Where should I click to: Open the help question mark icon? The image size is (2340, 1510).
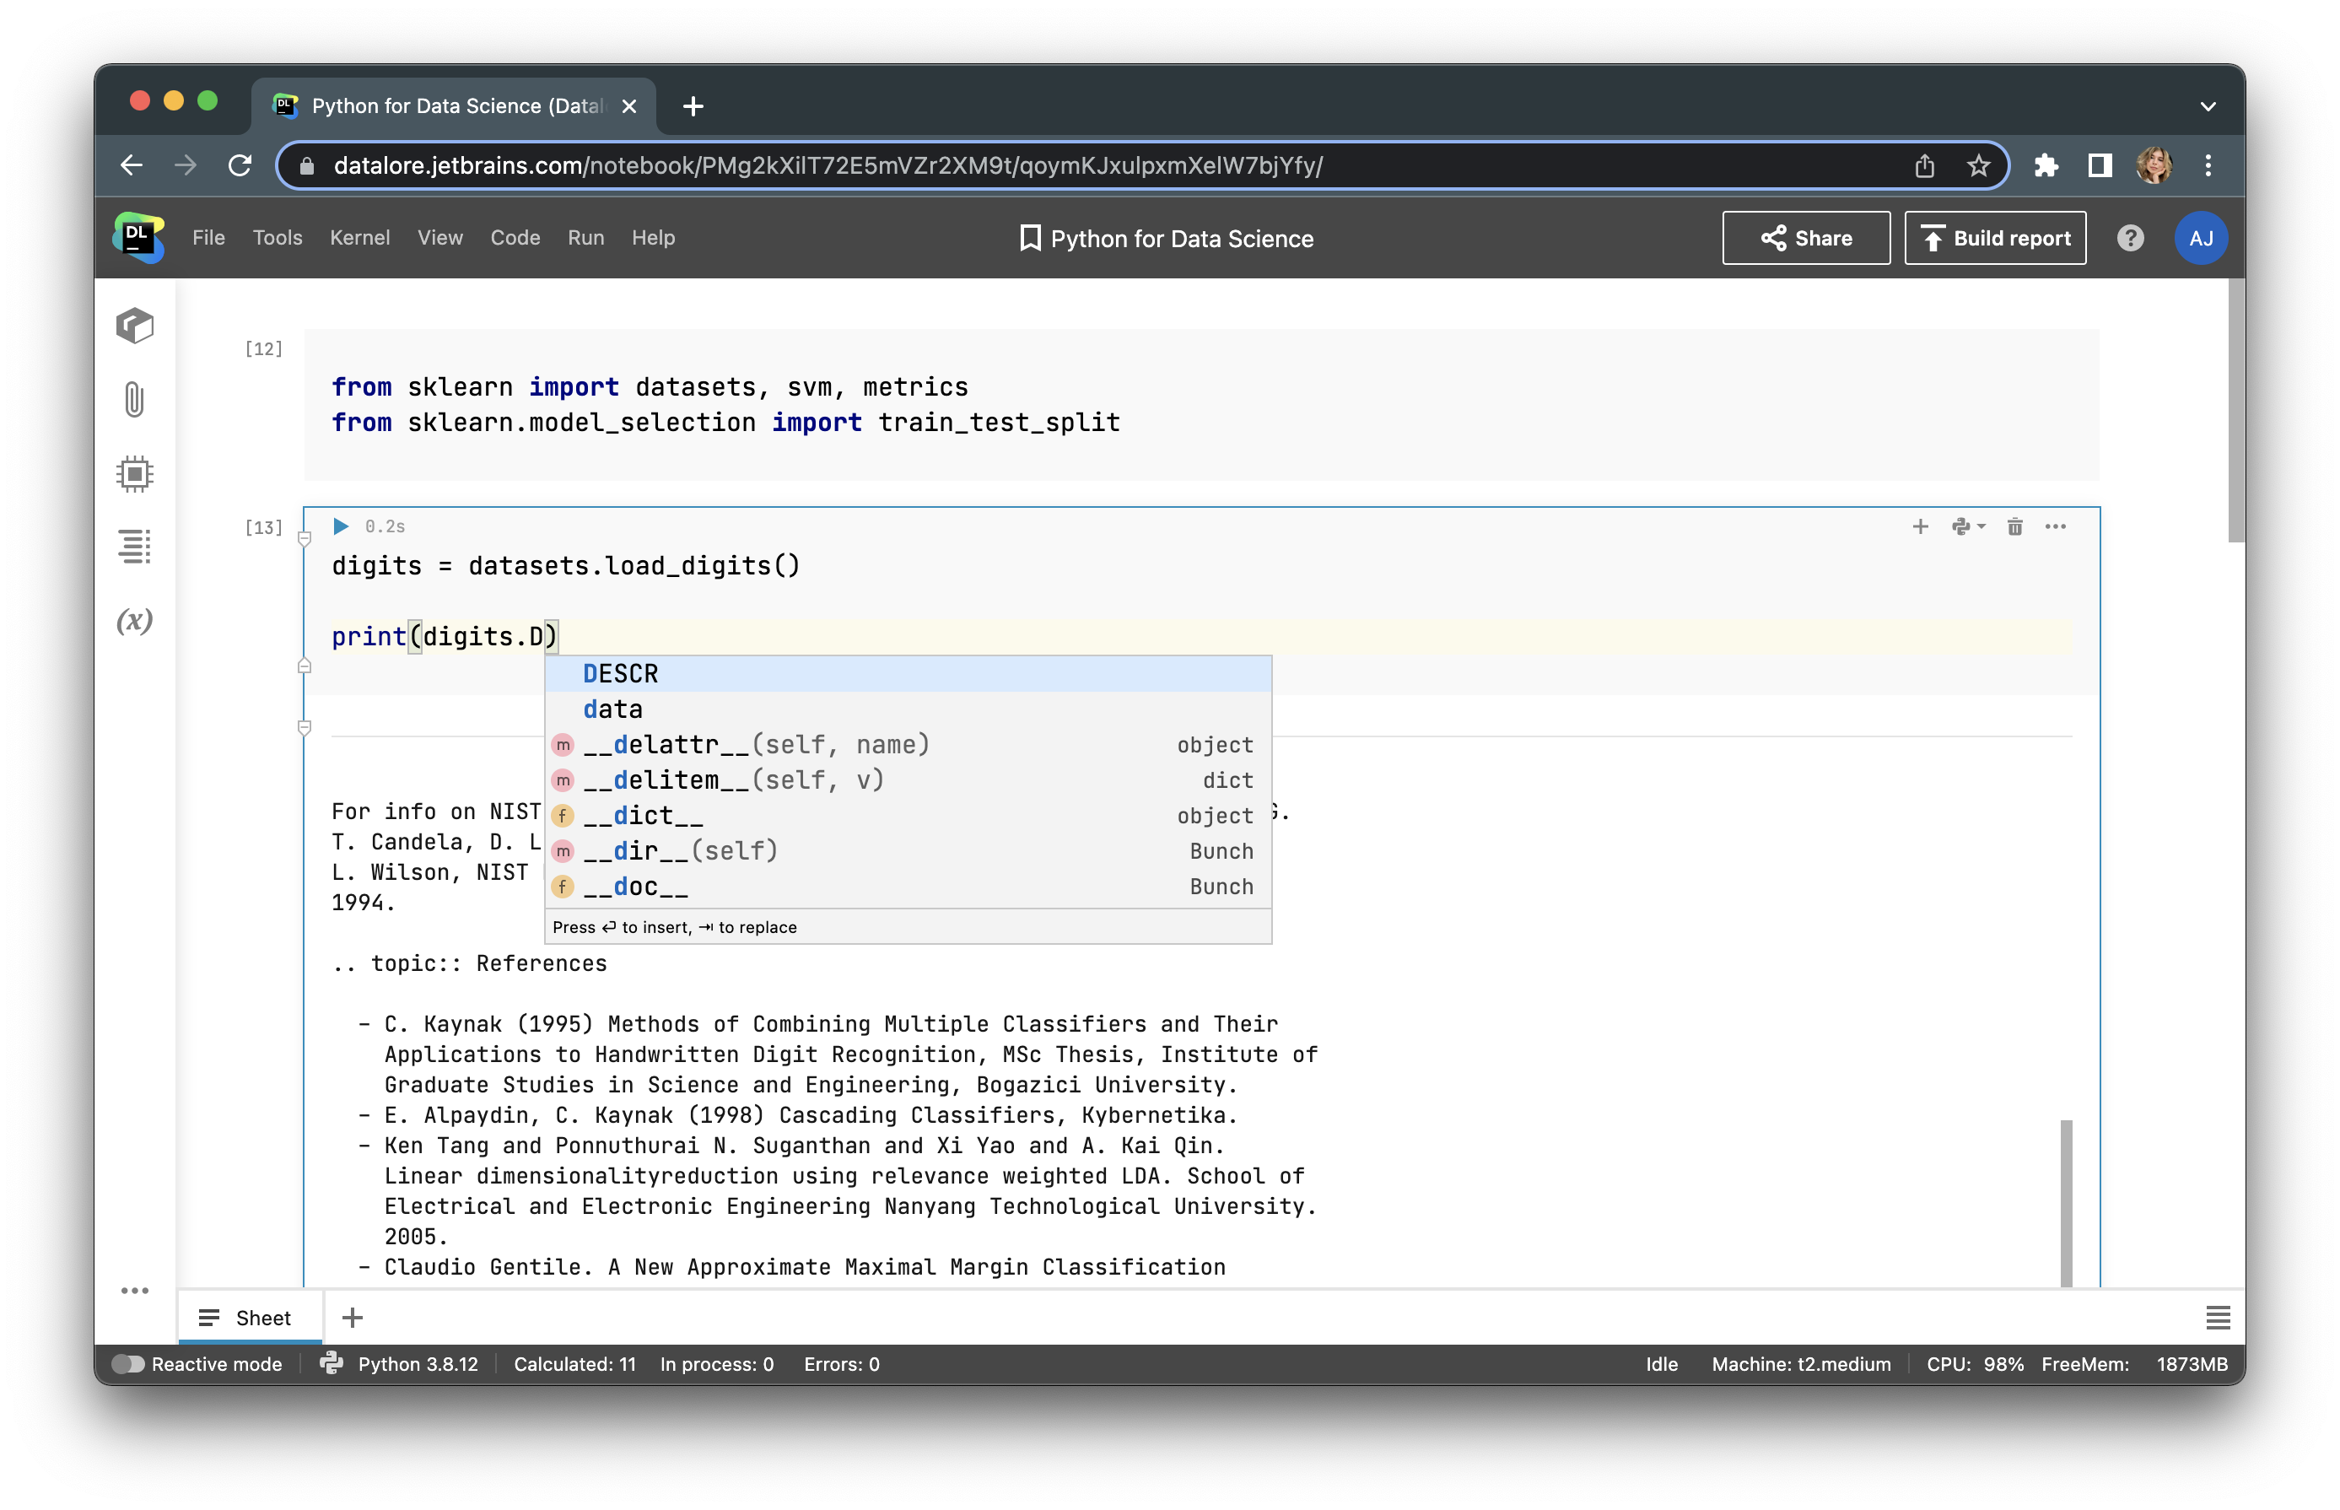[2130, 238]
